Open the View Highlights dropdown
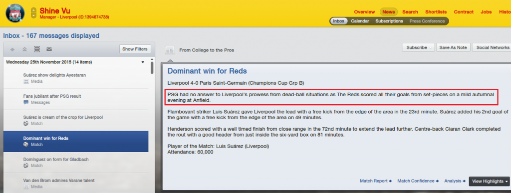Image resolution: width=511 pixels, height=193 pixels. click(490, 182)
